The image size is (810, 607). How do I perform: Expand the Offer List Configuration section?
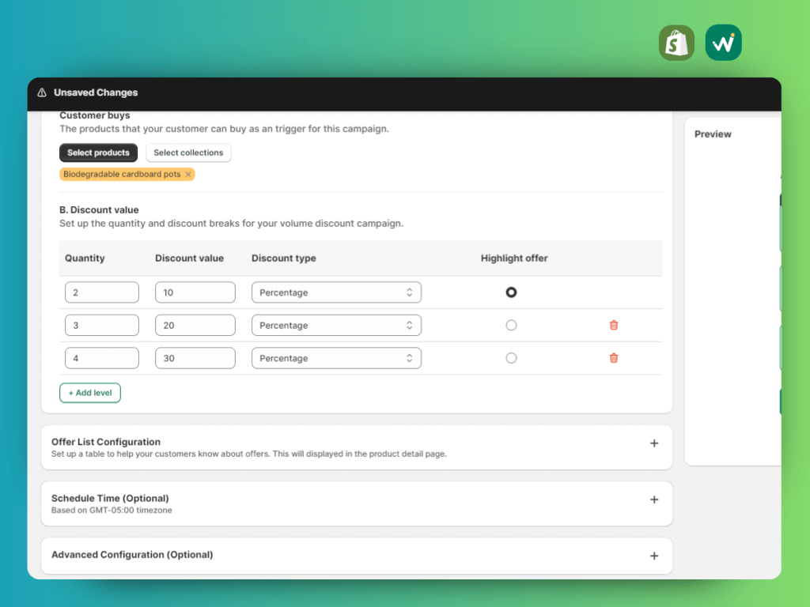click(654, 443)
